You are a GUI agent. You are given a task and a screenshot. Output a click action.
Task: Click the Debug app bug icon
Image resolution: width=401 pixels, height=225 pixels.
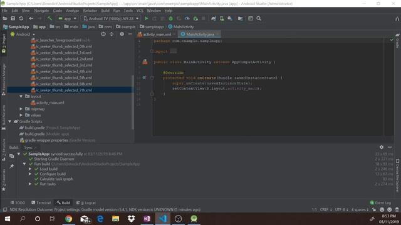170,18
